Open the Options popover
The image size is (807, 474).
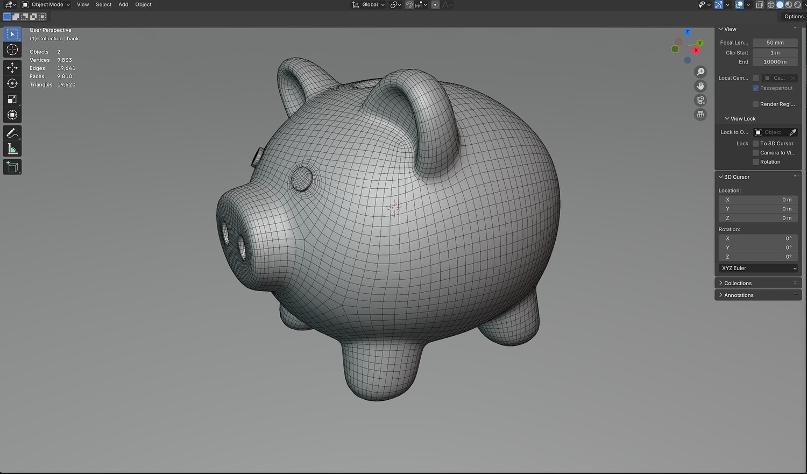click(794, 17)
